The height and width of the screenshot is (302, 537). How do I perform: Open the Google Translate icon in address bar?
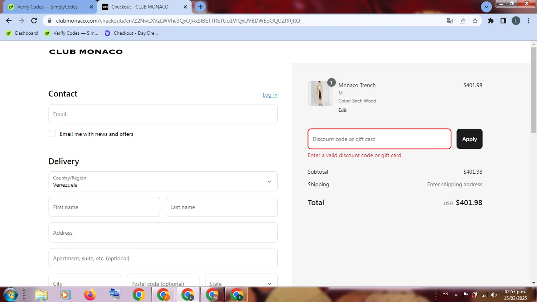pyautogui.click(x=450, y=21)
